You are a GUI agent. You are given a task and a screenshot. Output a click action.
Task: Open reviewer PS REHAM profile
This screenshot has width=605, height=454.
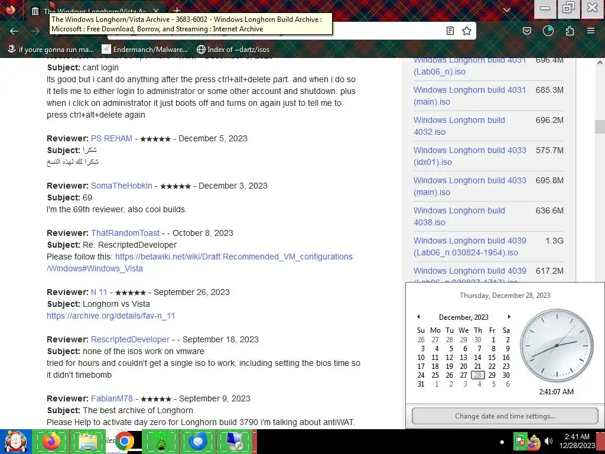pos(112,138)
